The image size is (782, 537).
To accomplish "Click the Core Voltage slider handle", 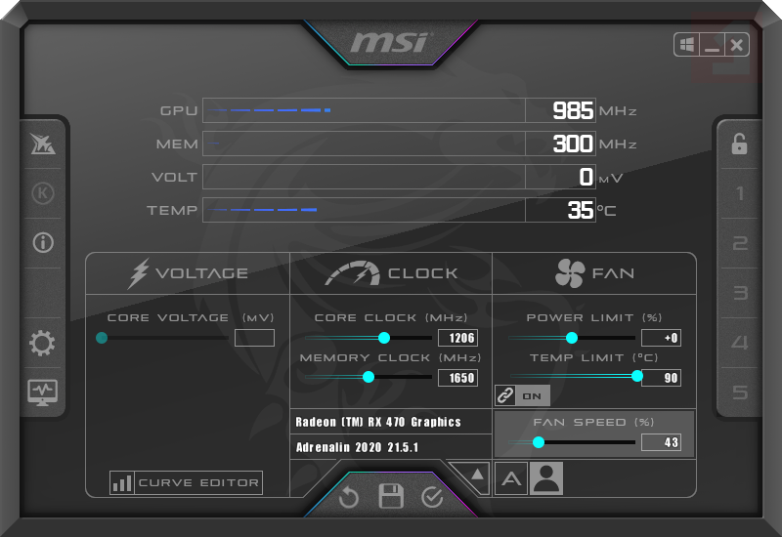I will click(102, 338).
